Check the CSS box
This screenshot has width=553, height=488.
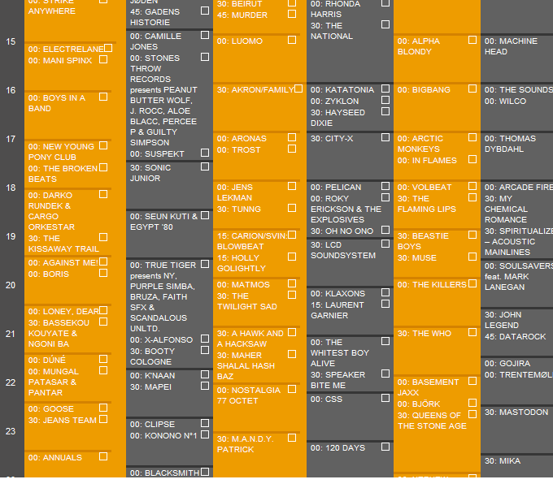coord(385,398)
